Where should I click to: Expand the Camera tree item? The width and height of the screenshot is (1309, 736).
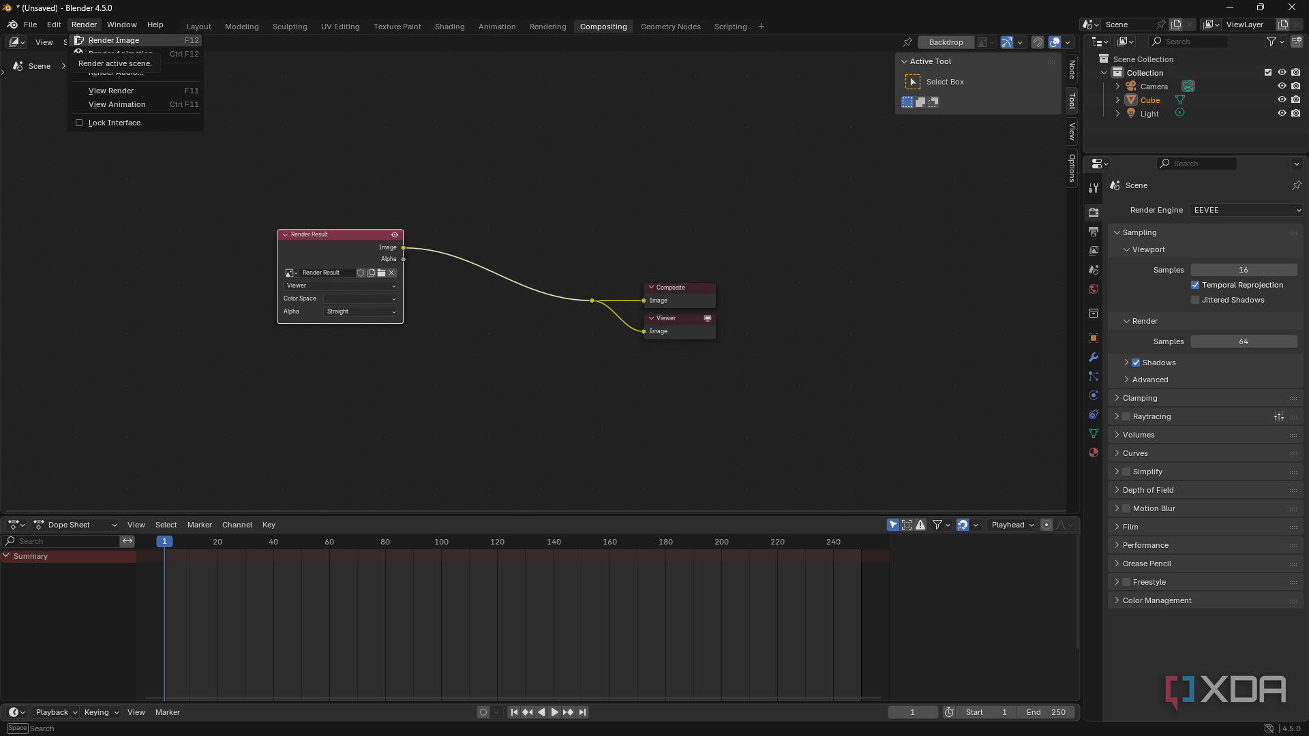click(1117, 87)
